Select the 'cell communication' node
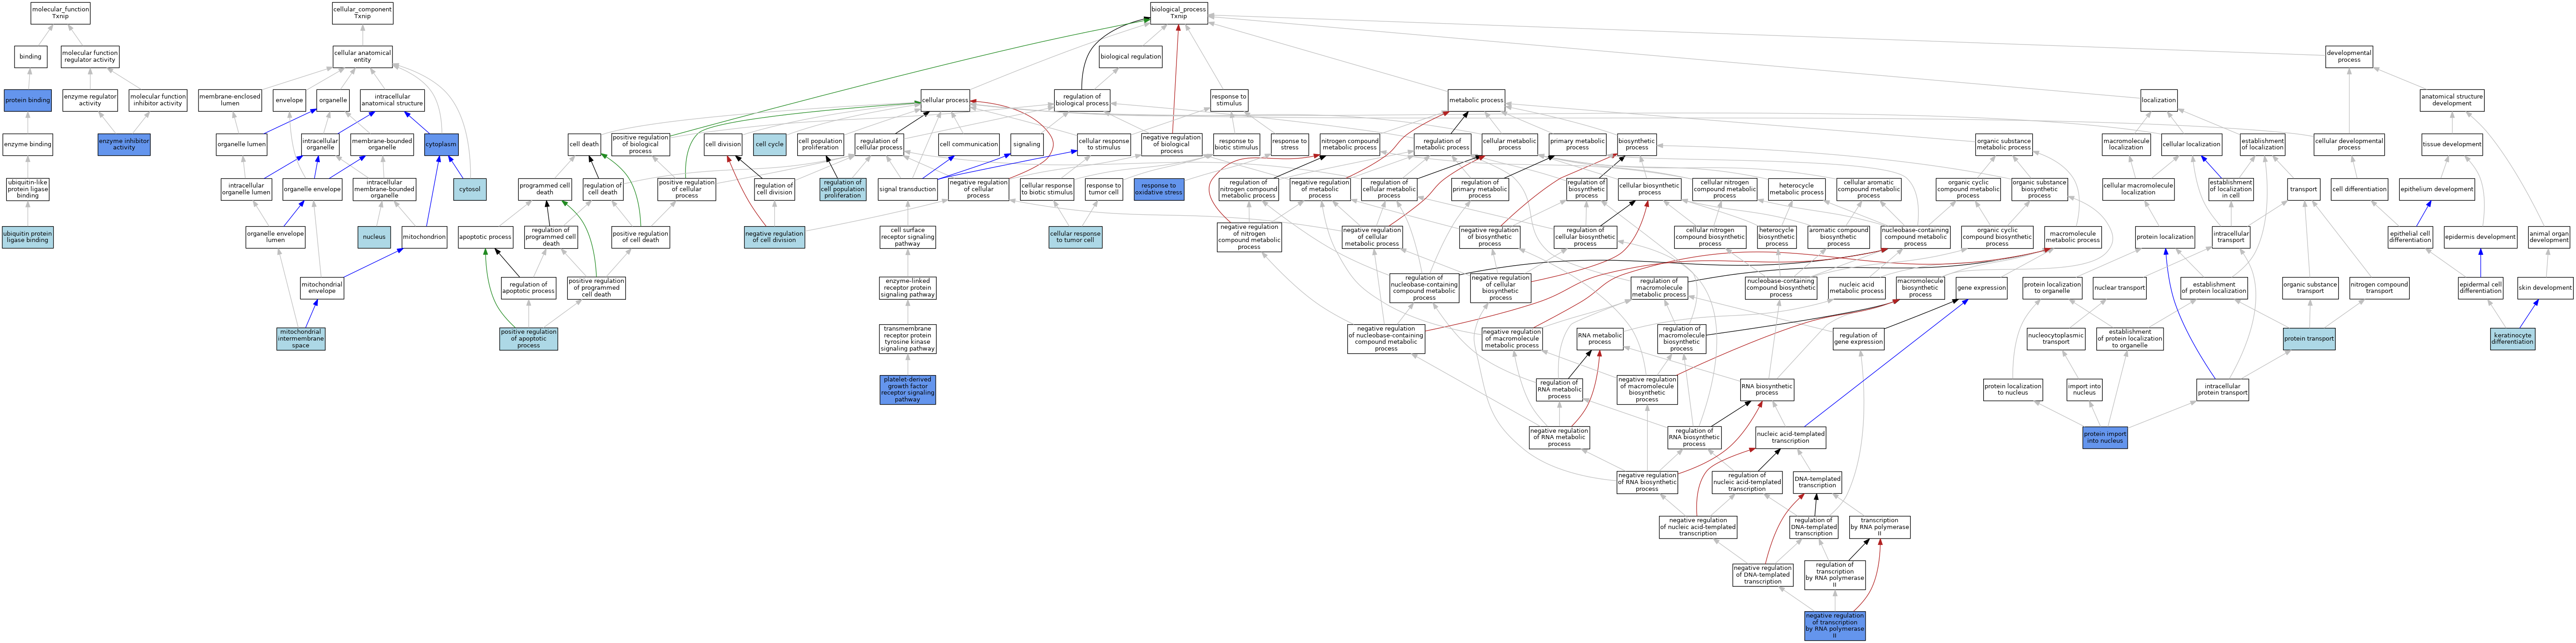This screenshot has width=2576, height=643. pos(968,144)
